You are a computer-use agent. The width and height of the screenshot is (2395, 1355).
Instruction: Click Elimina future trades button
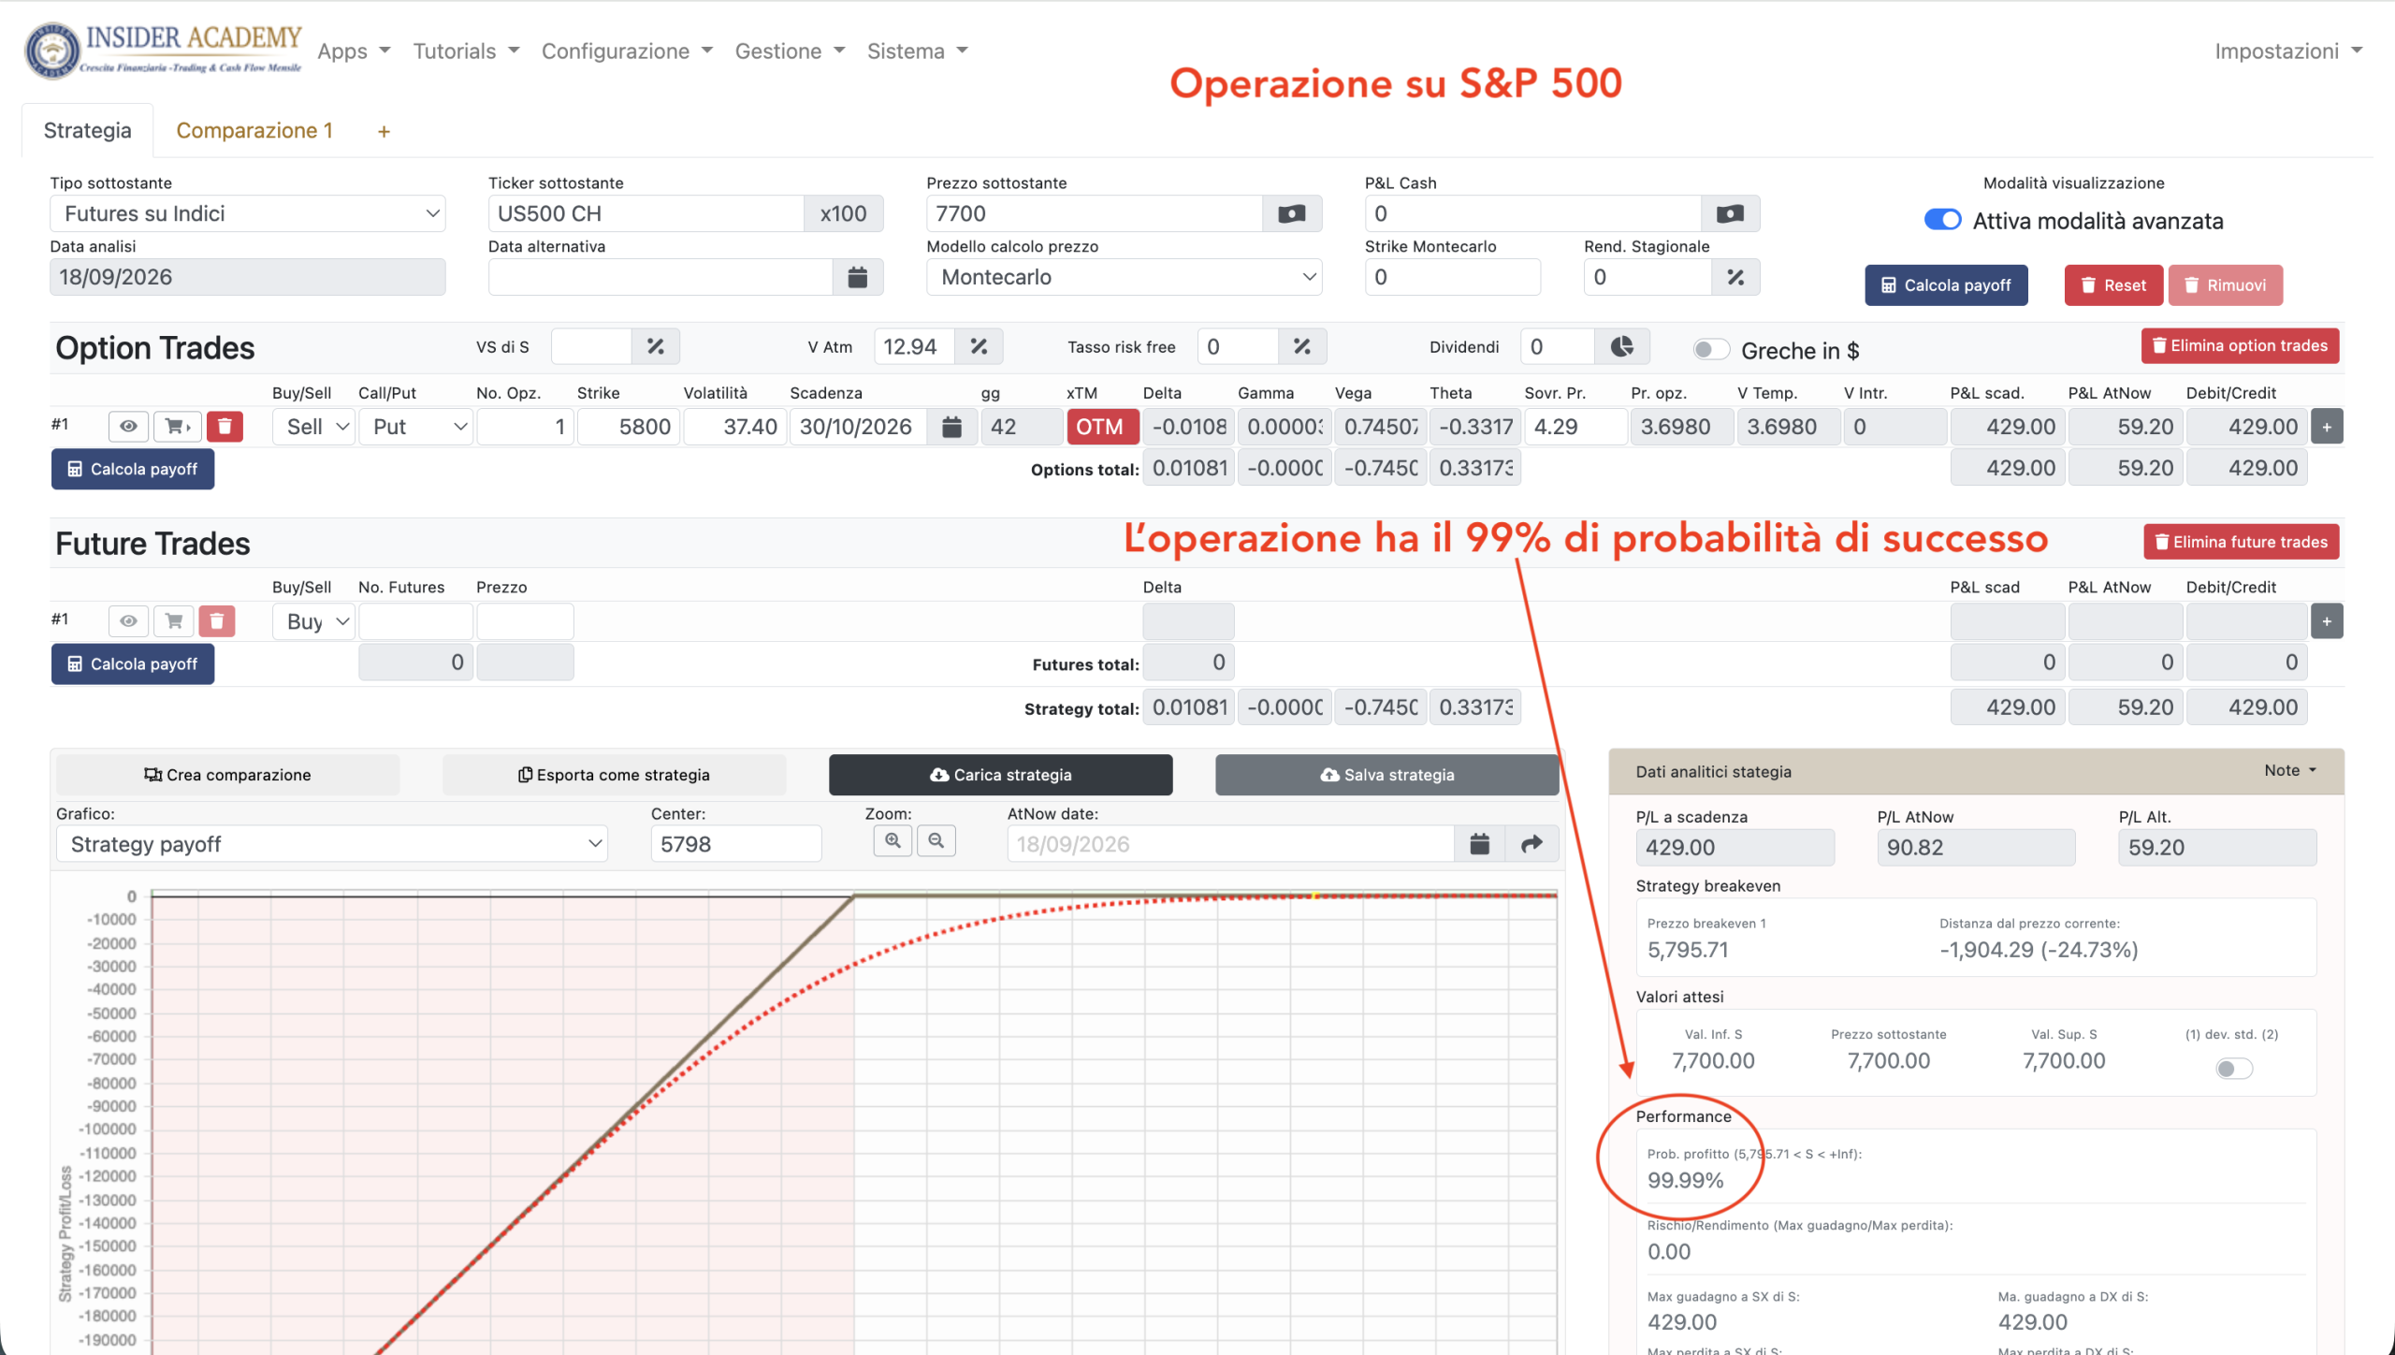tap(2242, 542)
